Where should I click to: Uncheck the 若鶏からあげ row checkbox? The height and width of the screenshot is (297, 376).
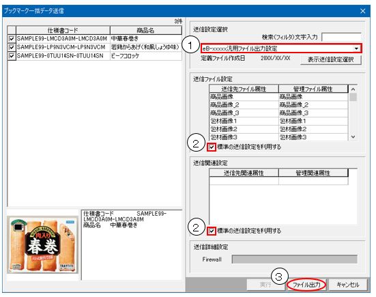point(12,47)
